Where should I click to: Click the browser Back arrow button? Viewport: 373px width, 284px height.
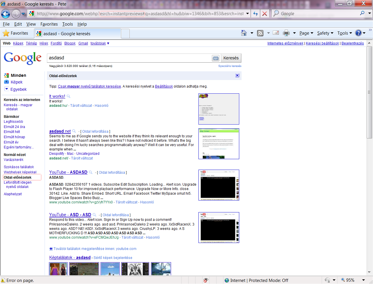(x=6, y=14)
